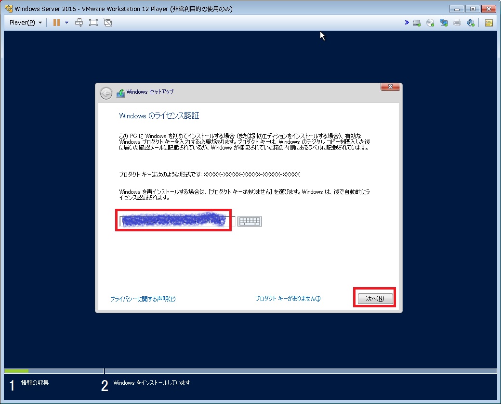Click the Unity mode icon
Viewport: 501px width, 404px height.
[x=107, y=22]
